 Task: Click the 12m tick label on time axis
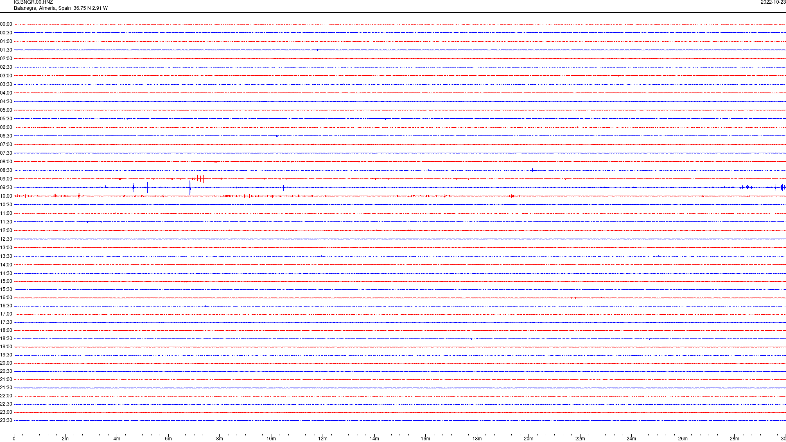323,439
